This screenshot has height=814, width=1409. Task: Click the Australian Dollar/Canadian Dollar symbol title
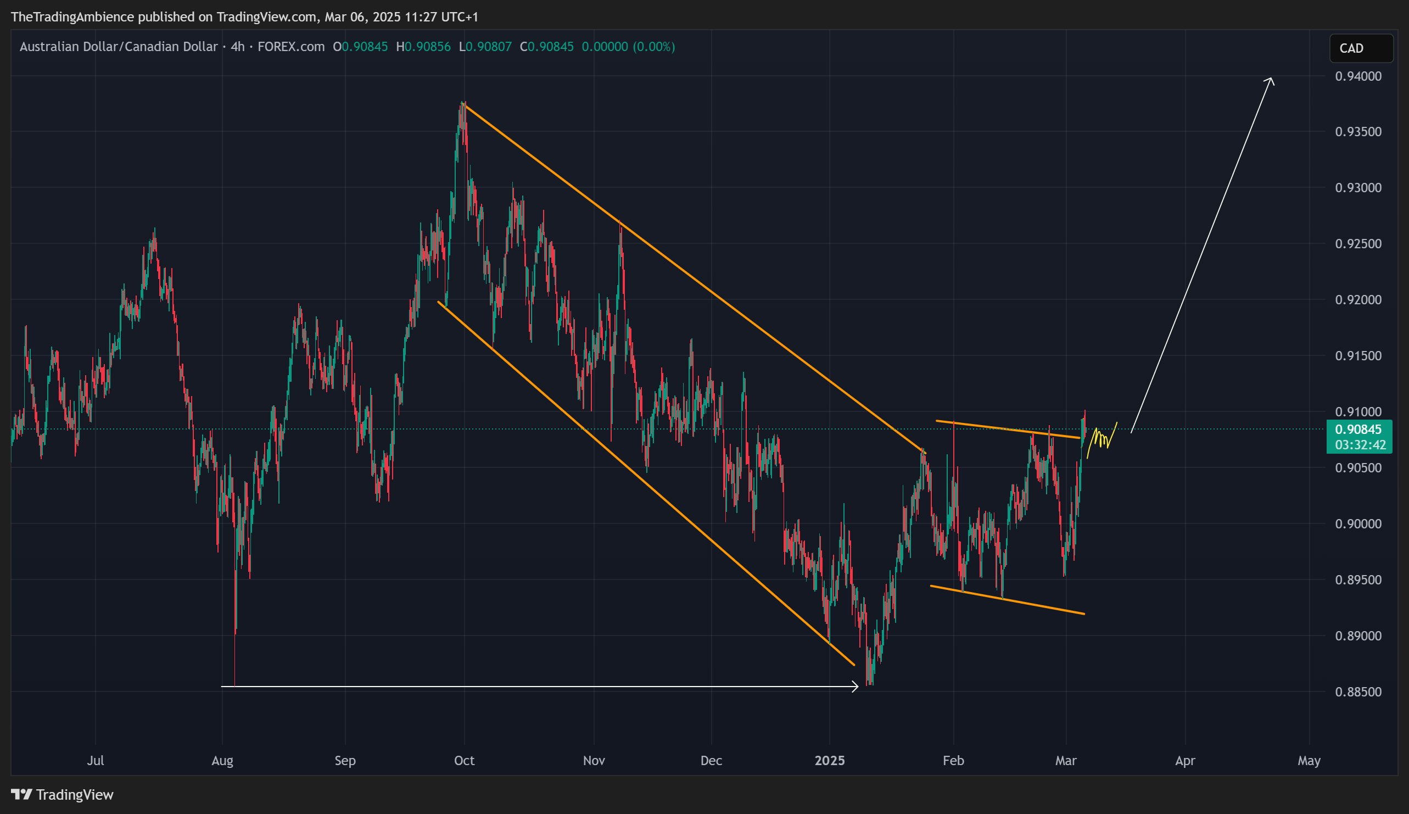tap(119, 46)
